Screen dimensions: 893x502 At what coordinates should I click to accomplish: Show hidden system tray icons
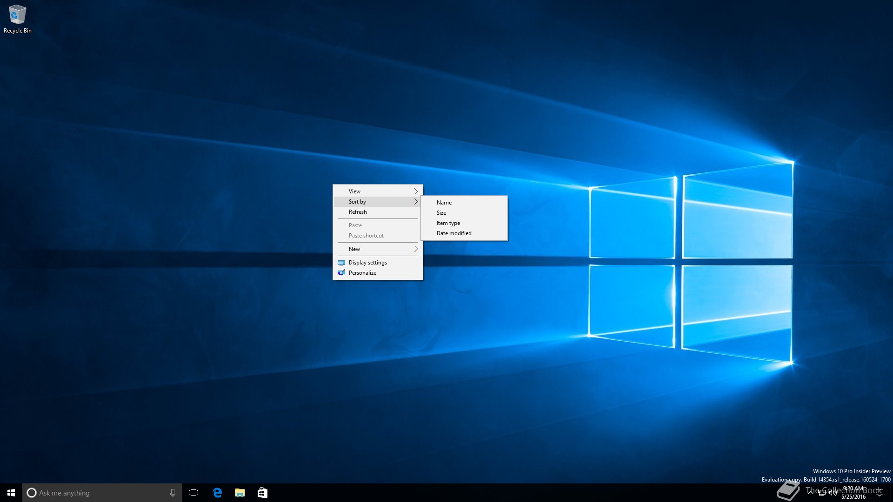click(x=811, y=492)
